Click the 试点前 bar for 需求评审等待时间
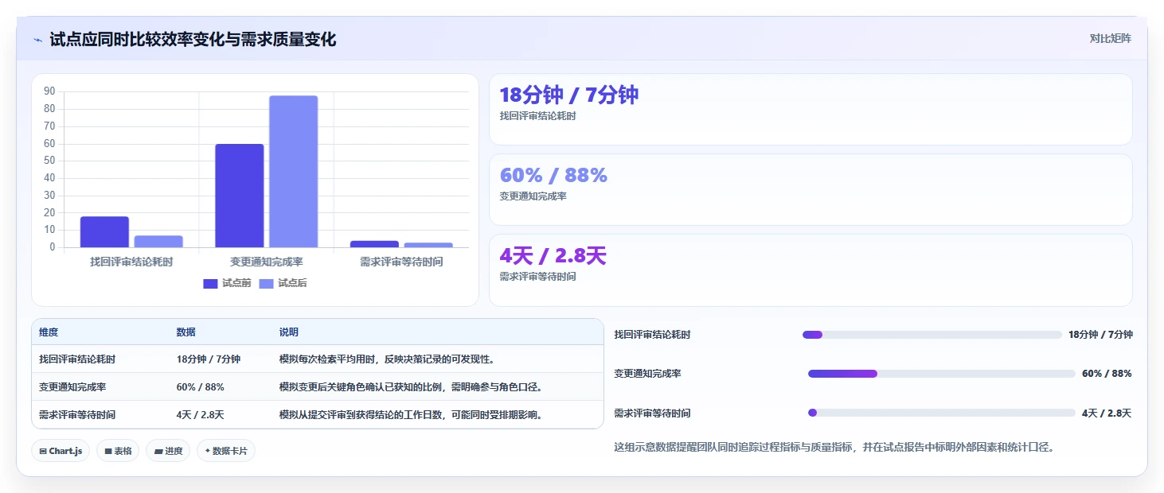This screenshot has height=493, width=1164. click(374, 244)
